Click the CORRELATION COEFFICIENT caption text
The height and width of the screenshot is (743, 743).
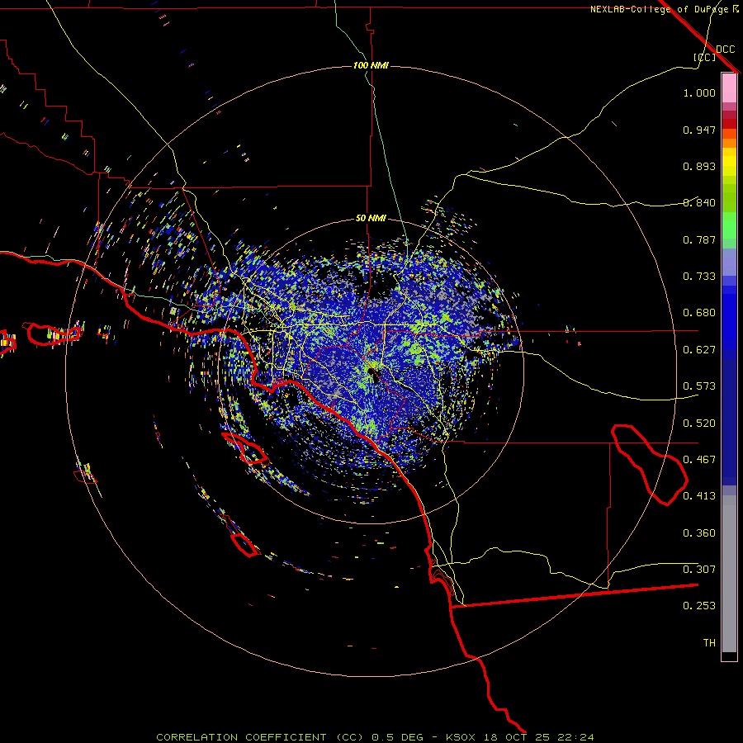pyautogui.click(x=241, y=737)
